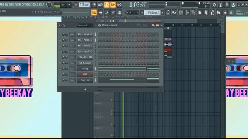Viewport: 248px width, 139px height.
Task: Open the audio editor scissors icon
Action: 220,5
